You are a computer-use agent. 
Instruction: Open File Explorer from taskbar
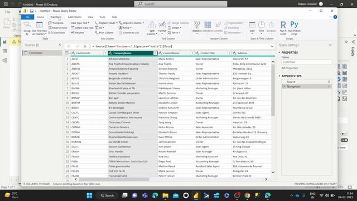point(166,195)
